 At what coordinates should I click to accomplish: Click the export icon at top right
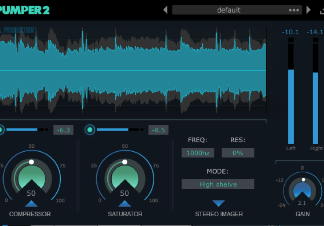[x=322, y=10]
